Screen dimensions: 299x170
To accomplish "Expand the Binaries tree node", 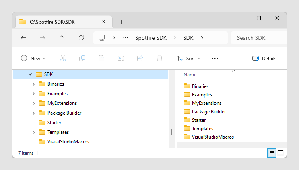I will [x=33, y=84].
